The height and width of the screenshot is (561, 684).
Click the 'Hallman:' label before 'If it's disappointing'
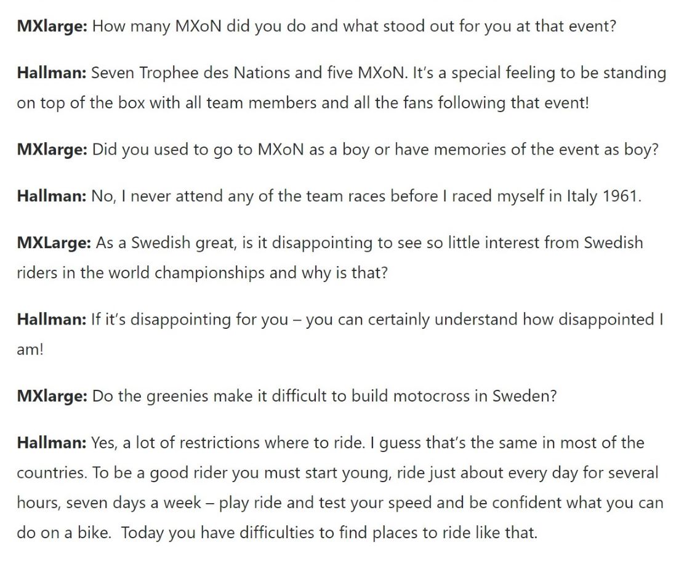(52, 320)
